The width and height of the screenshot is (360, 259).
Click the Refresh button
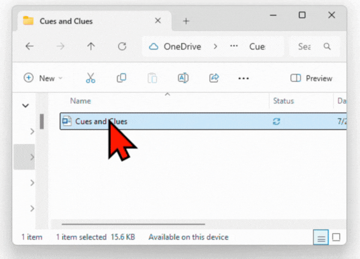point(122,46)
